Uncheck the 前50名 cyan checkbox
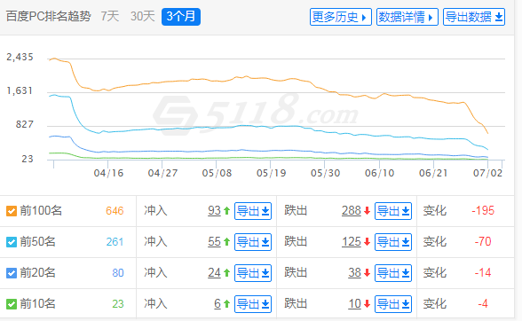 click(12, 242)
